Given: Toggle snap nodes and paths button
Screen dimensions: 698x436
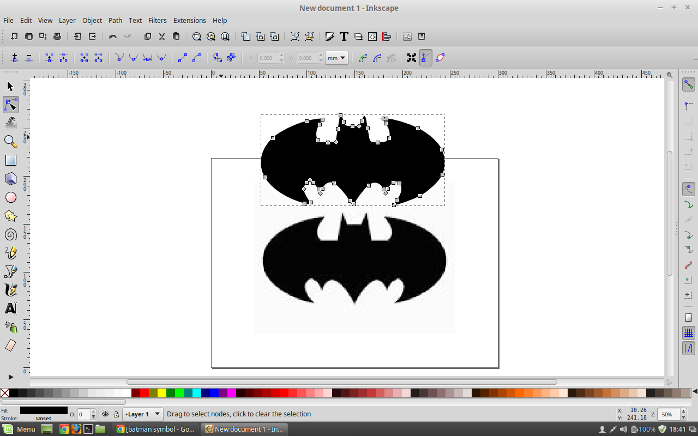Looking at the screenshot, I should pyautogui.click(x=689, y=190).
